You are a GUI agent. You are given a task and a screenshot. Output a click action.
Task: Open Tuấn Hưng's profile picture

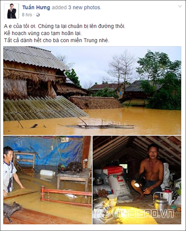coord(12,11)
